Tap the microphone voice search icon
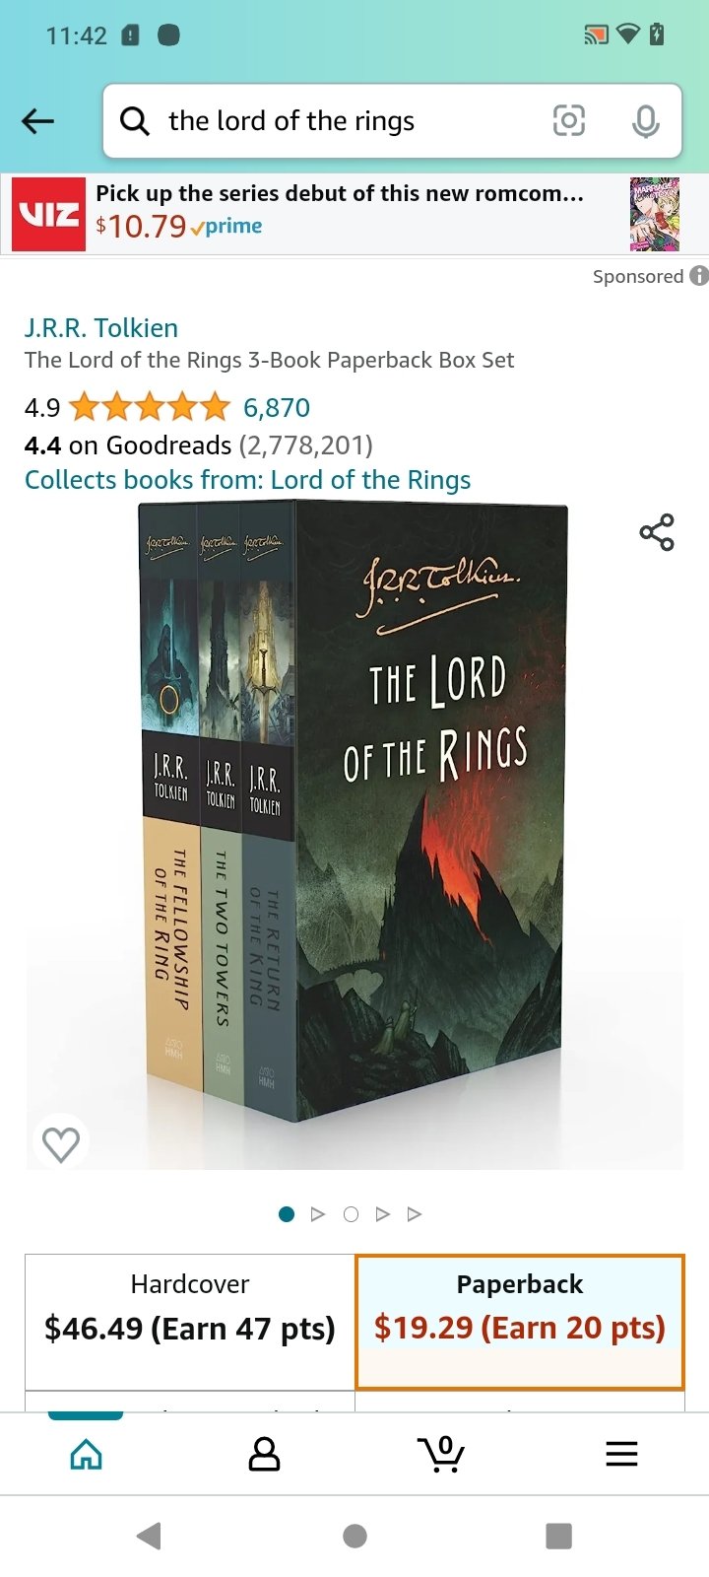Viewport: 709px width, 1577px height. click(646, 121)
